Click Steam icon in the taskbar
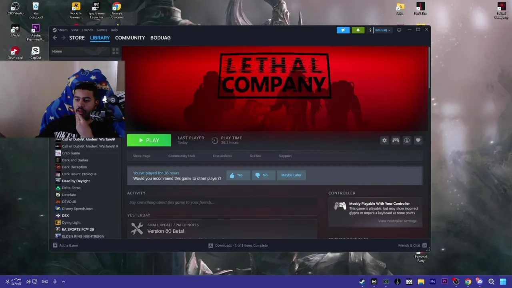The height and width of the screenshot is (288, 512). point(362,282)
